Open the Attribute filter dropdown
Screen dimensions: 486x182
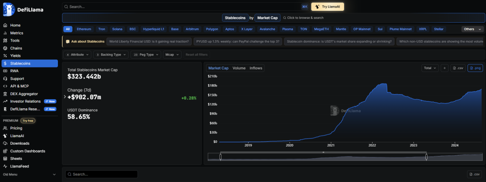pyautogui.click(x=77, y=55)
